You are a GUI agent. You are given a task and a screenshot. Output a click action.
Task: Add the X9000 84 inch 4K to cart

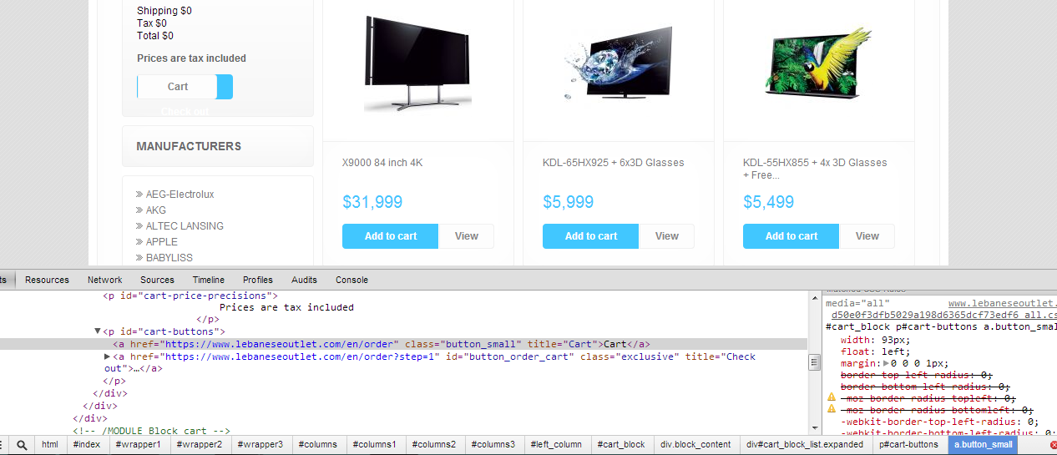click(391, 236)
